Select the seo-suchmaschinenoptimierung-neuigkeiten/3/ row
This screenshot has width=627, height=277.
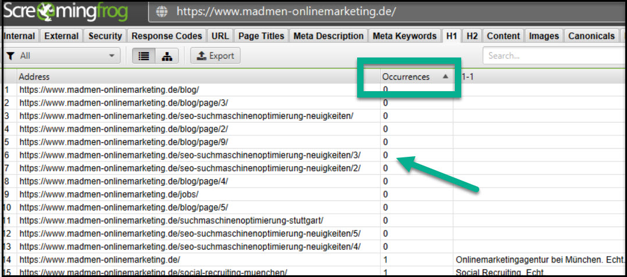pos(190,155)
